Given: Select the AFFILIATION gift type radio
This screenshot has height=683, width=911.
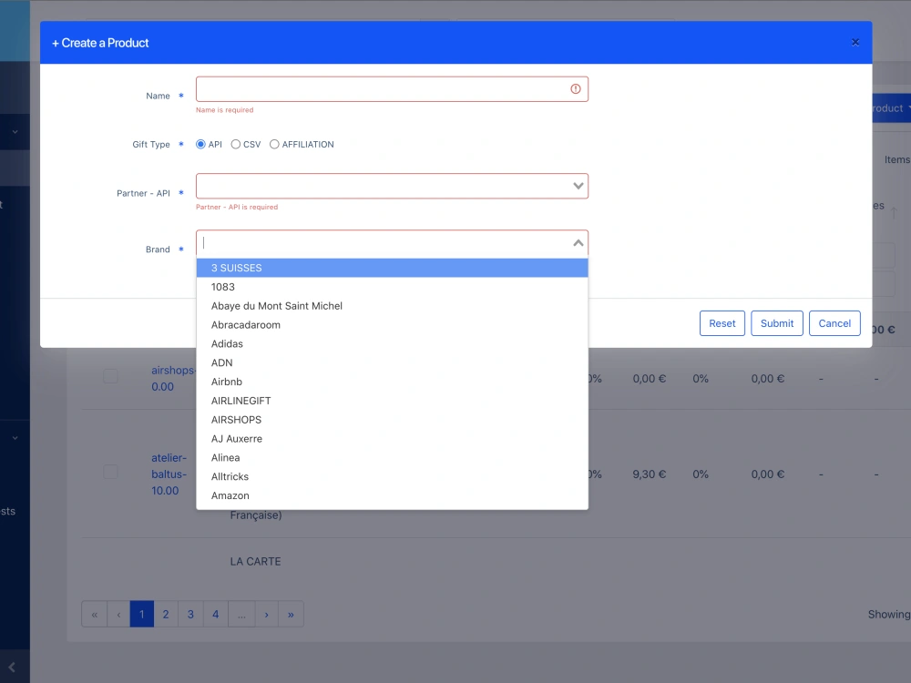Looking at the screenshot, I should [x=274, y=144].
